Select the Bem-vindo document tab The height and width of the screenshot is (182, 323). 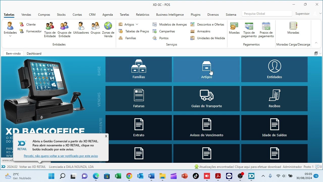pos(13,54)
